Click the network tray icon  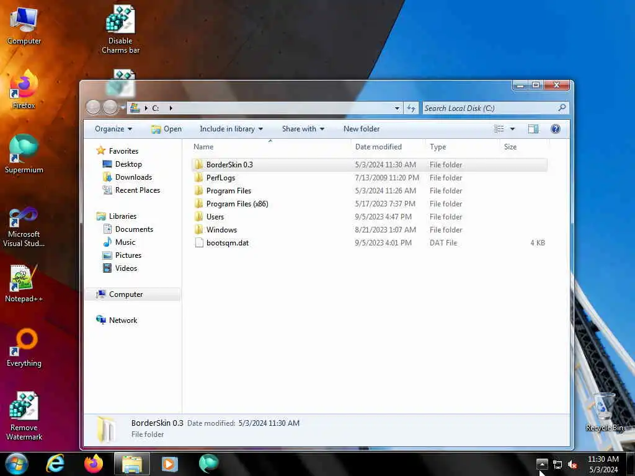pyautogui.click(x=557, y=465)
